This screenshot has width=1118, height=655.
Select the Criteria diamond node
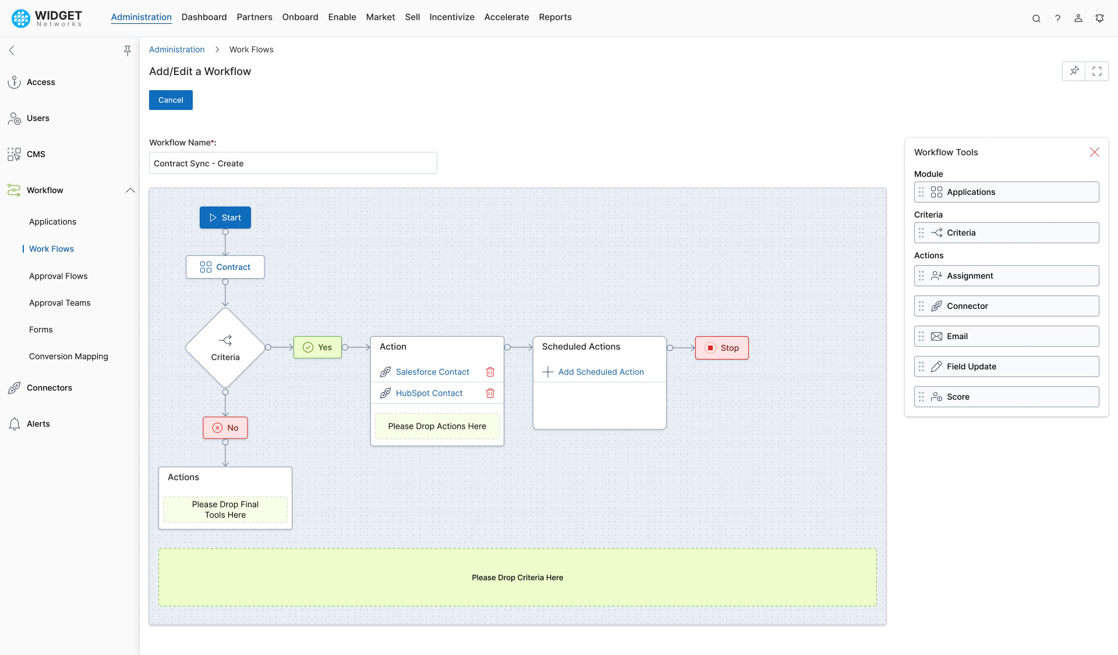pos(225,348)
